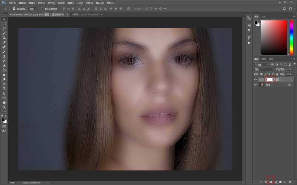Open the layer blend mode dropdown
The height and width of the screenshot is (185, 297).
point(264,69)
